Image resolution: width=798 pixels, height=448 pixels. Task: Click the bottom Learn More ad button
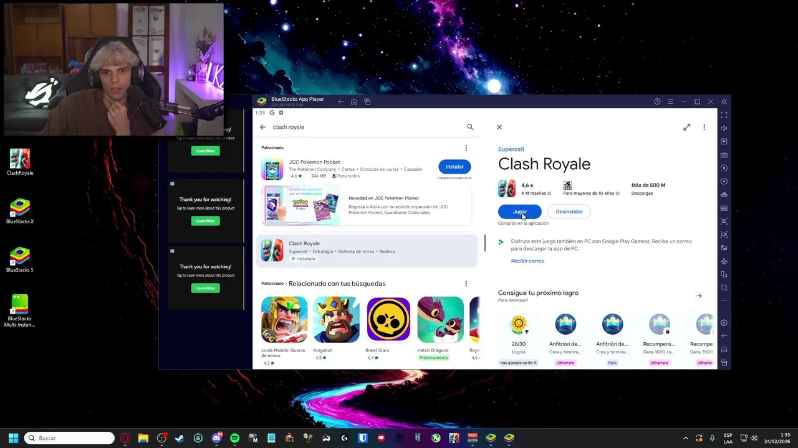click(205, 288)
